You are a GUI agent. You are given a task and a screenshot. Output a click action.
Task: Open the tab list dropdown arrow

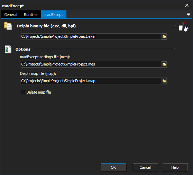188,14
